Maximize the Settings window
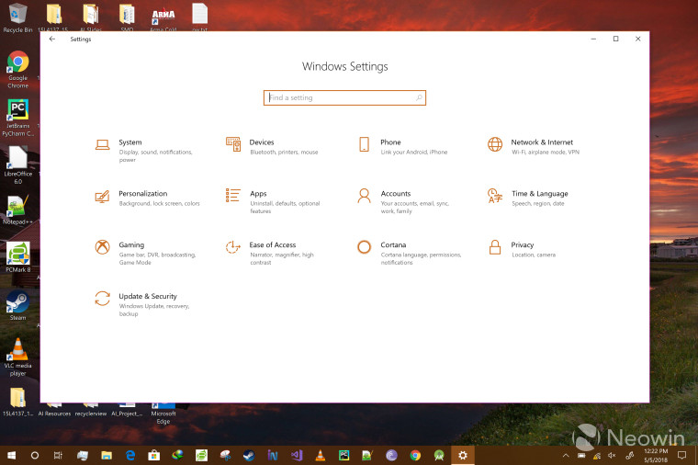The height and width of the screenshot is (465, 698). click(615, 39)
